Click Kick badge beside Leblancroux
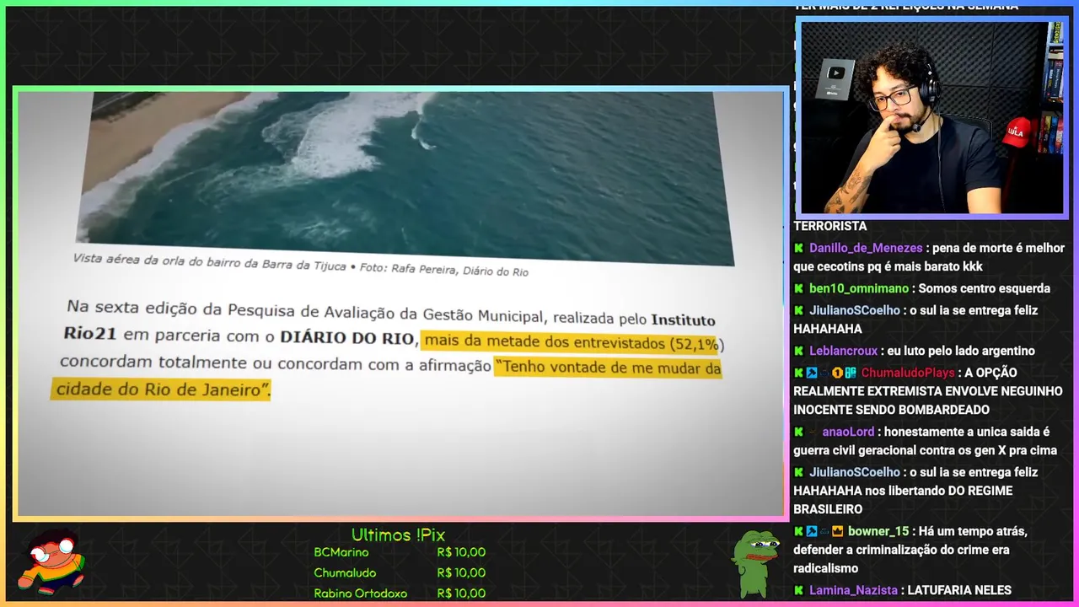Viewport: 1079px width, 607px height. 798,351
